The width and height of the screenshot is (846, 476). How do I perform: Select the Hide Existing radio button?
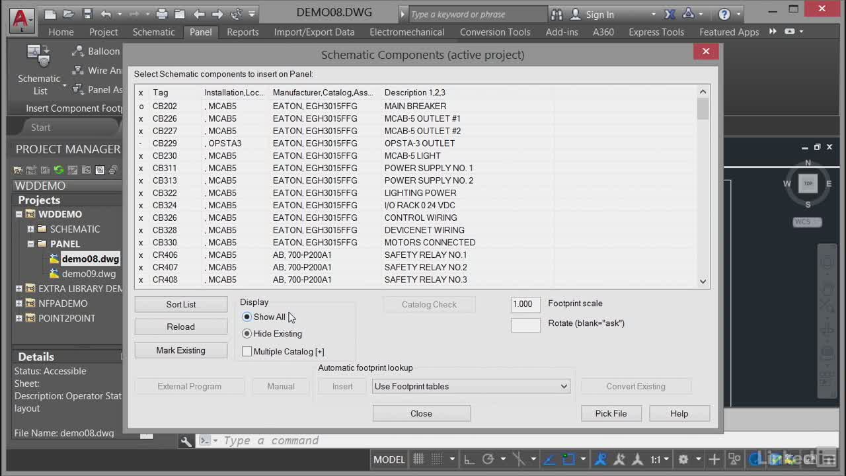point(247,334)
